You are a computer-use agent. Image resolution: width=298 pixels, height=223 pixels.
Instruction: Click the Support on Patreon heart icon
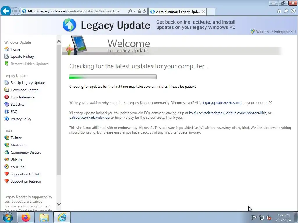click(x=7, y=181)
